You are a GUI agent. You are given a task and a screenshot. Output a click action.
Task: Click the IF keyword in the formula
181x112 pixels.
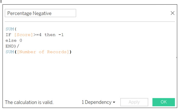pyautogui.click(x=8, y=35)
